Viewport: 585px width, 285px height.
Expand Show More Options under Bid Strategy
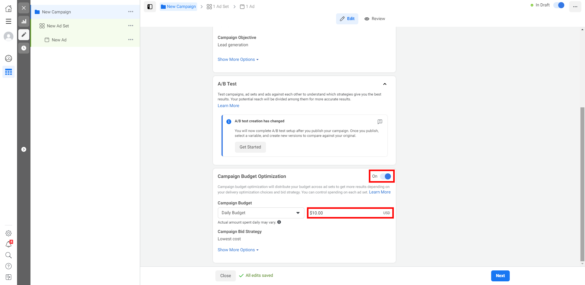click(238, 250)
